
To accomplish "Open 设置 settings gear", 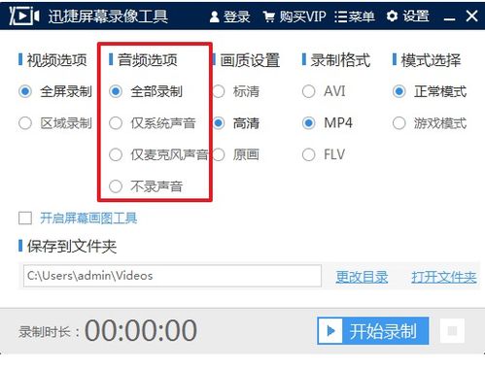I will [408, 17].
